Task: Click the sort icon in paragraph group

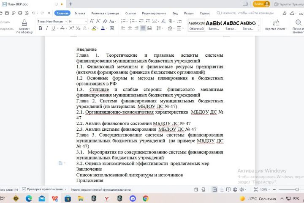Action: 163,22
